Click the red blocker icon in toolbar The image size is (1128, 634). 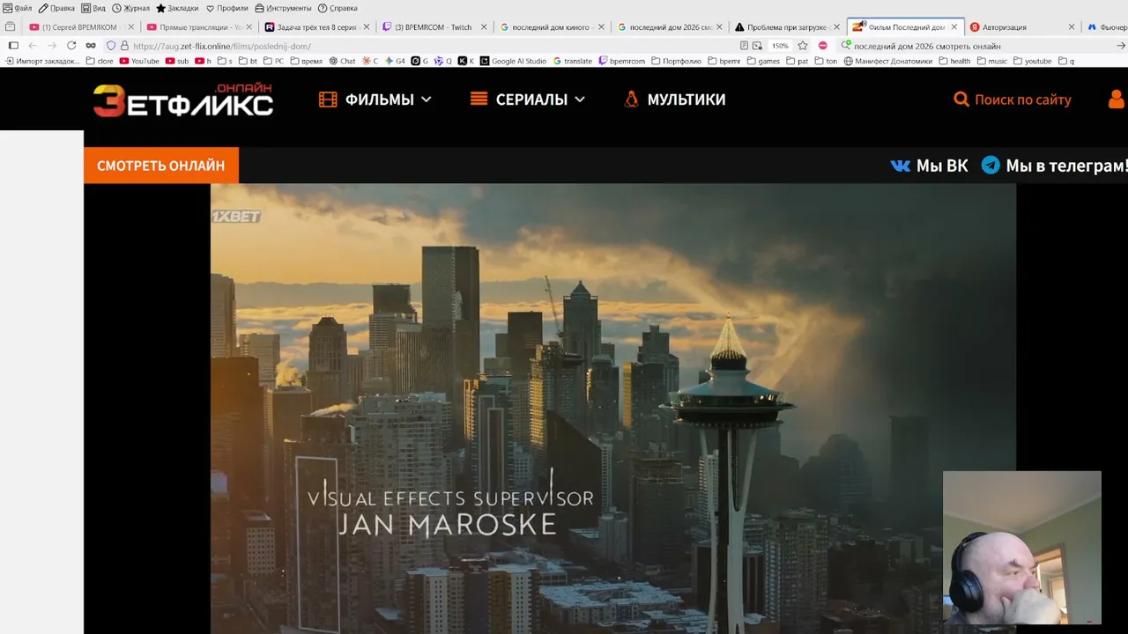tap(822, 46)
